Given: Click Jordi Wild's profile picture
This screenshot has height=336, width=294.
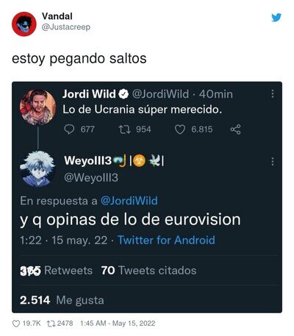Looking at the screenshot, I should coord(37,107).
